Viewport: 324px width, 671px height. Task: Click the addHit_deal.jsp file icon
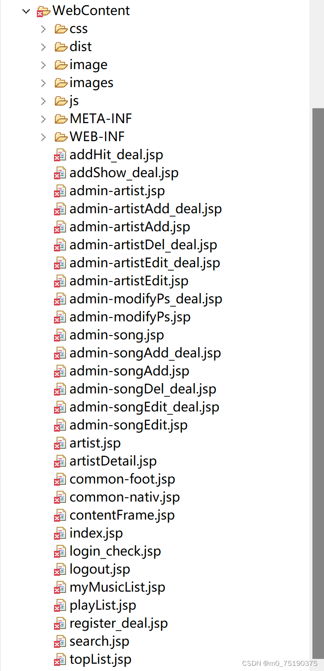click(x=60, y=155)
